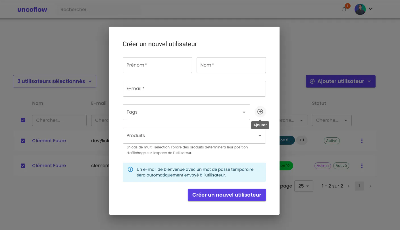Click Créer un nouvel utilisateur button

227,195
